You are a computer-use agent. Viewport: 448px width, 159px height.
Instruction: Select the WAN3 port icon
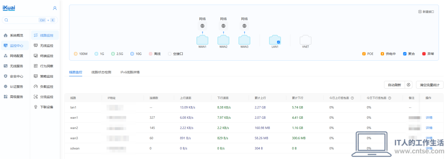pos(244,40)
